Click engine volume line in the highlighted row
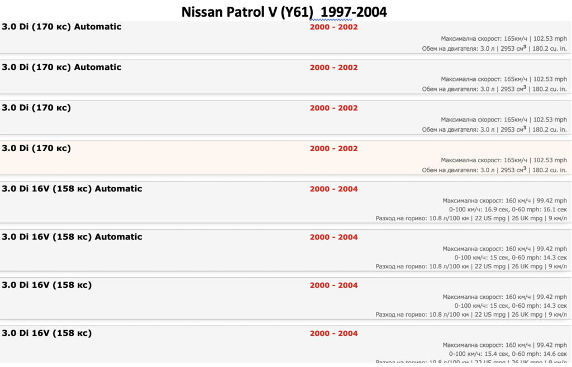The image size is (572, 367). (x=494, y=170)
